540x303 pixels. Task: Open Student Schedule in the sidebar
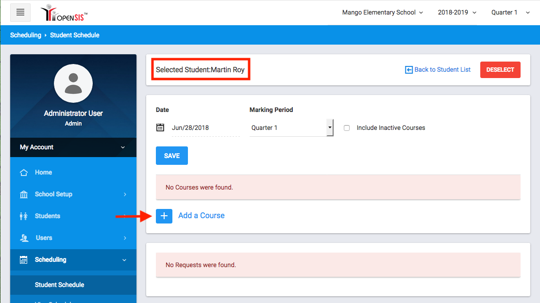(60, 285)
